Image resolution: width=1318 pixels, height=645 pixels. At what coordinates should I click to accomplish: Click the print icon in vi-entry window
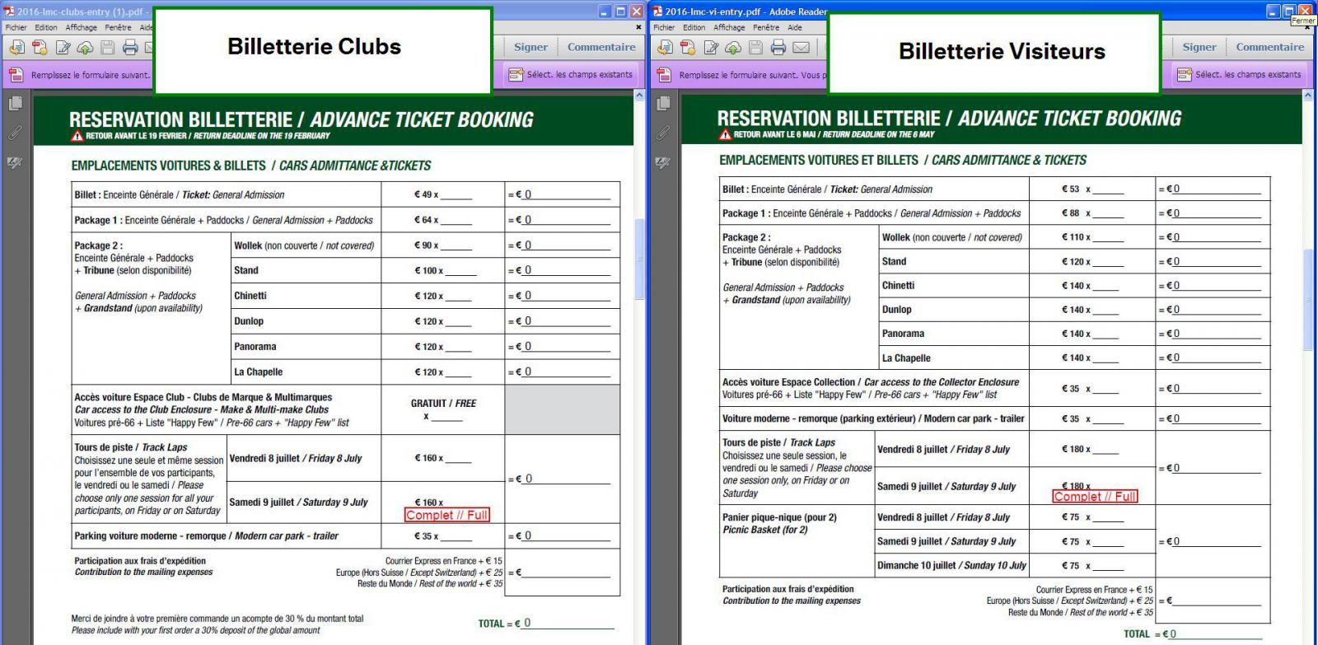coord(778,48)
